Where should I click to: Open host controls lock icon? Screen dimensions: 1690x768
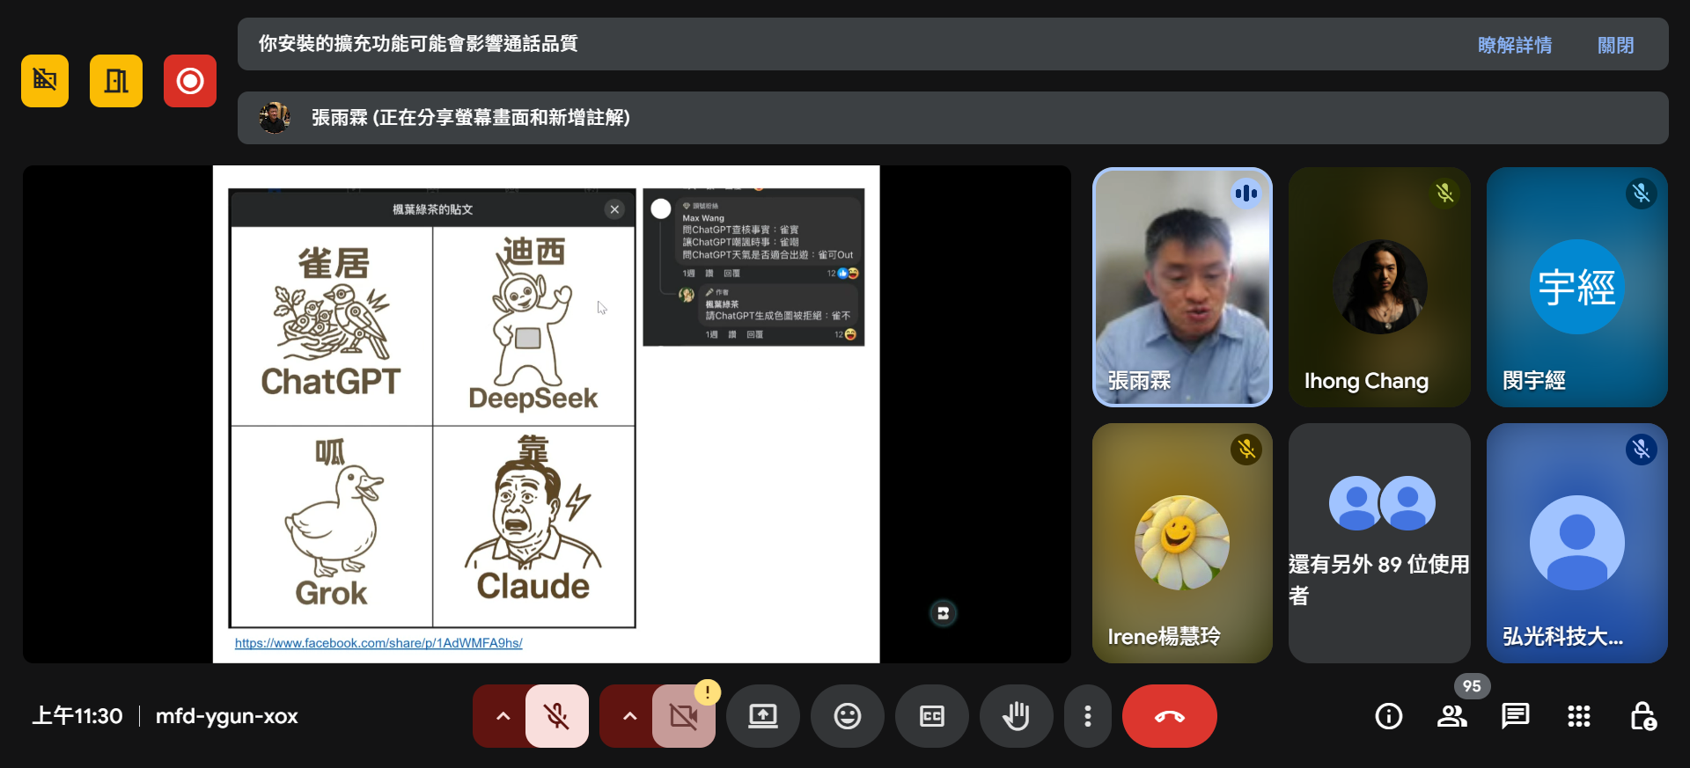pos(1642,716)
